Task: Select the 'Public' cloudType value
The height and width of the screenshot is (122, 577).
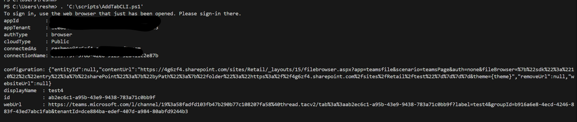Action: point(60,42)
